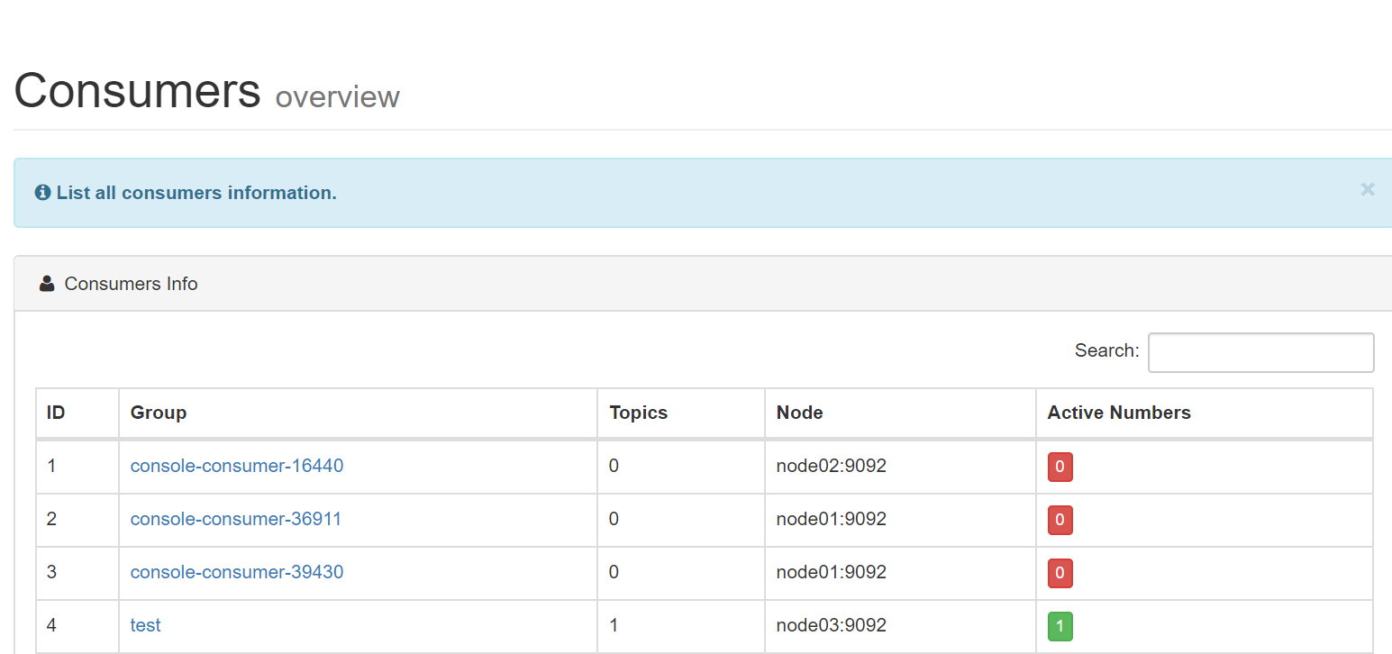Screen dimensions: 1392x654
Task: Open the test consumer group link
Action: [146, 625]
